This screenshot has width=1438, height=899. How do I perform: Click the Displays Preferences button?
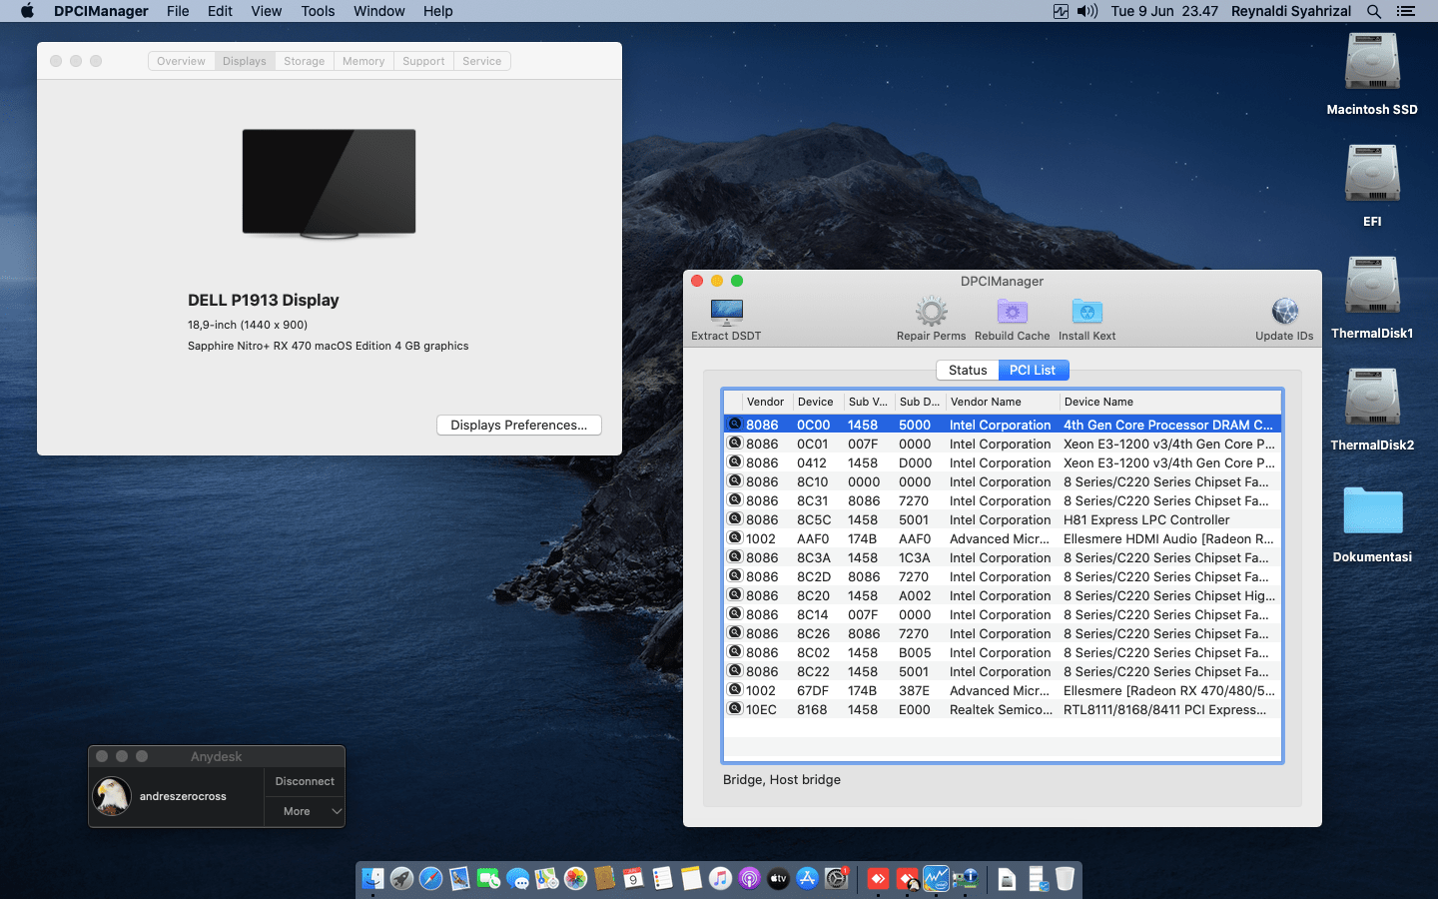click(518, 425)
